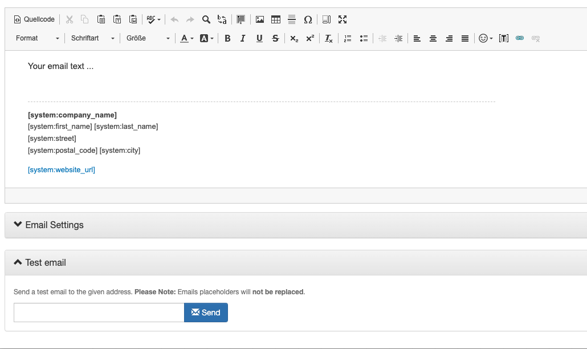Click the Paste clipboard icon
The height and width of the screenshot is (349, 587).
101,19
